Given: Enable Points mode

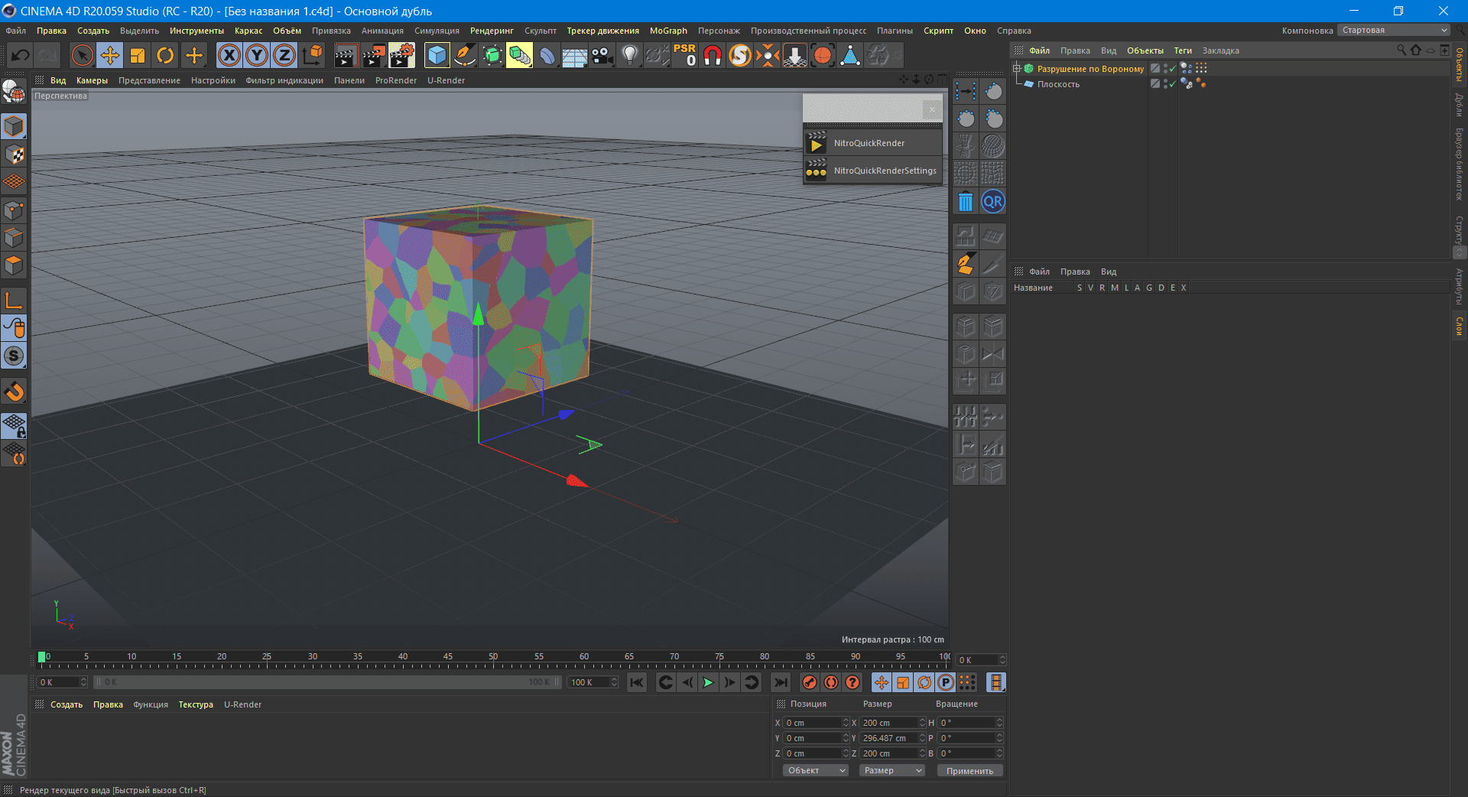Looking at the screenshot, I should (15, 210).
